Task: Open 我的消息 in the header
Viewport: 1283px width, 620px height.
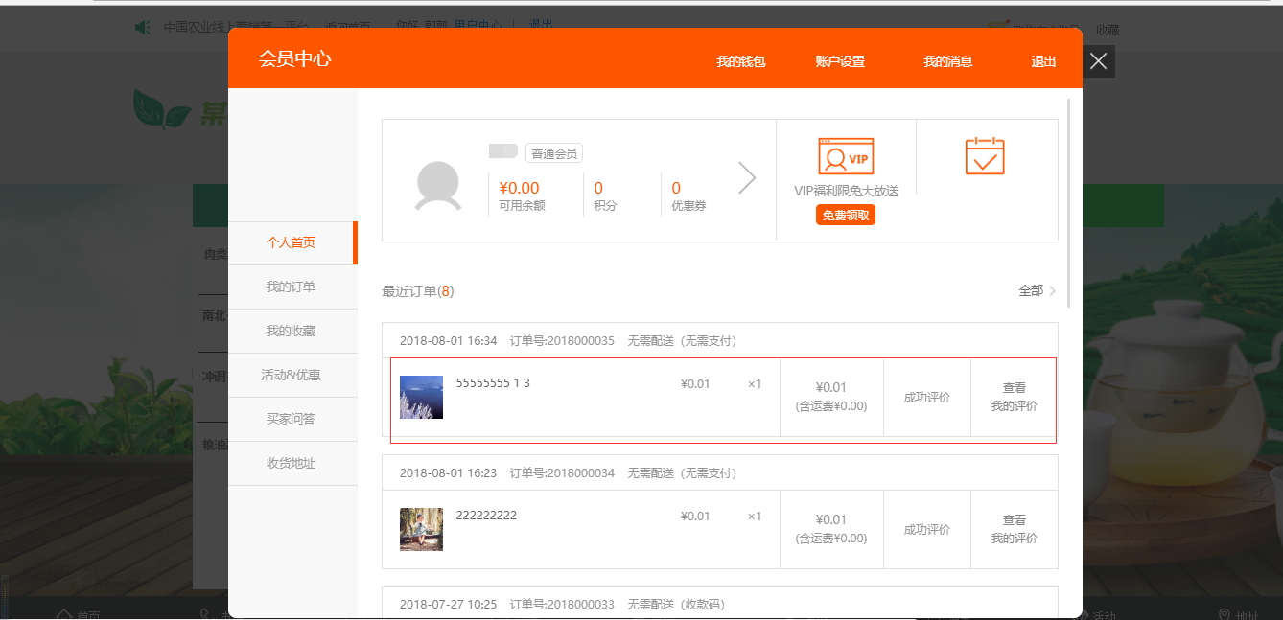Action: (x=947, y=61)
